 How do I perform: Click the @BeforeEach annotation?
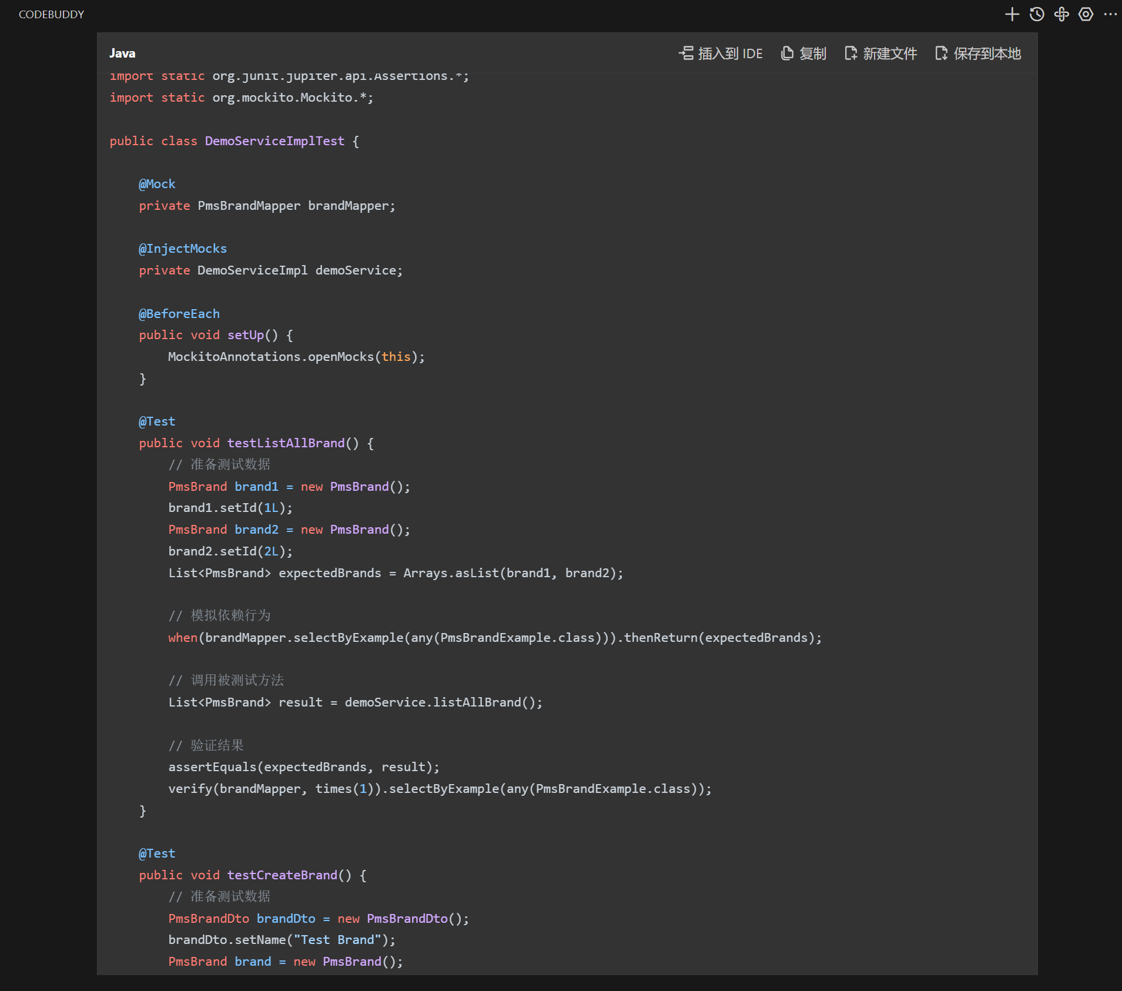click(x=179, y=314)
